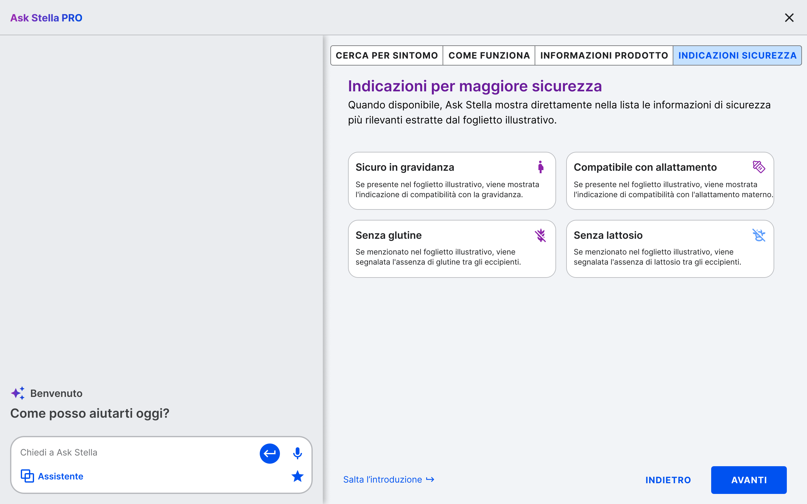The image size is (807, 504).
Task: Click the pregnancy icon on Sicuro in gravidanza
Action: pos(541,167)
